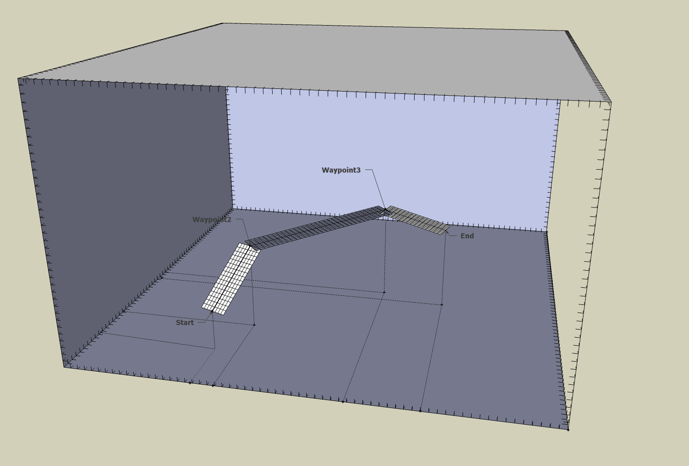Click the leftmost guide point on the front floor edge
This screenshot has width=689, height=466.
[190, 382]
